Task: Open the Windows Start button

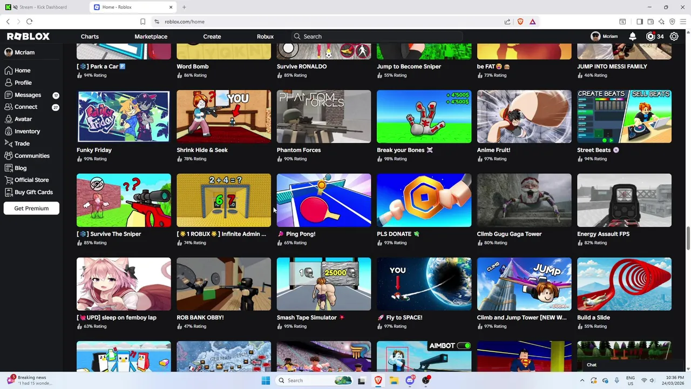Action: point(266,380)
